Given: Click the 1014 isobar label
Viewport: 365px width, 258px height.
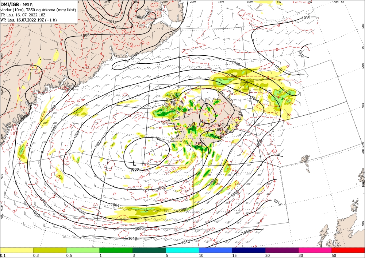Looking at the screenshot, I should (246, 231).
